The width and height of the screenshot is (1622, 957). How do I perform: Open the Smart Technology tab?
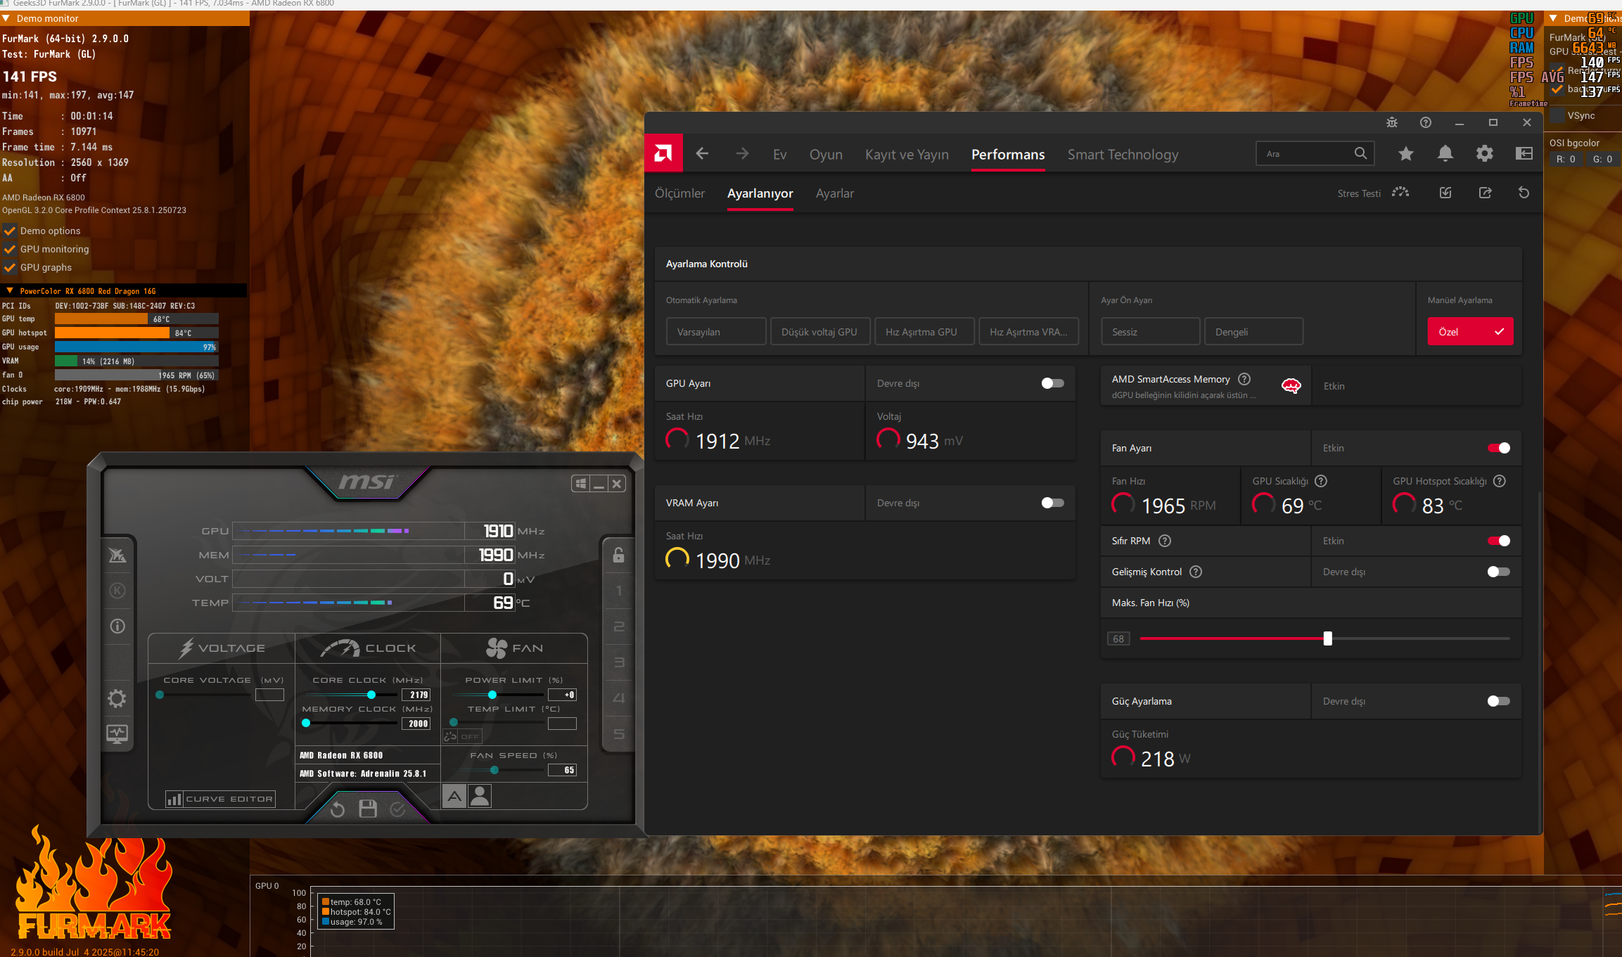pos(1123,154)
